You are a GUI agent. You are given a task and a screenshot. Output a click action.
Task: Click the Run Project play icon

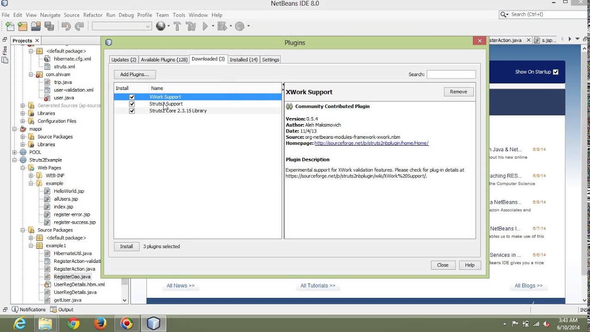coord(206,26)
